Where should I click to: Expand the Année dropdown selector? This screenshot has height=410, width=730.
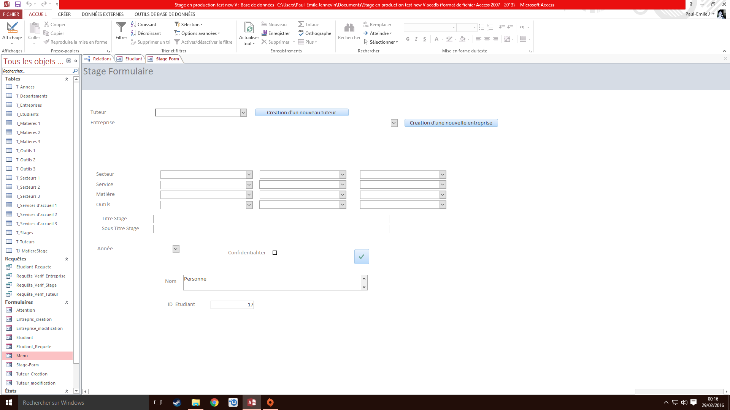pyautogui.click(x=176, y=249)
